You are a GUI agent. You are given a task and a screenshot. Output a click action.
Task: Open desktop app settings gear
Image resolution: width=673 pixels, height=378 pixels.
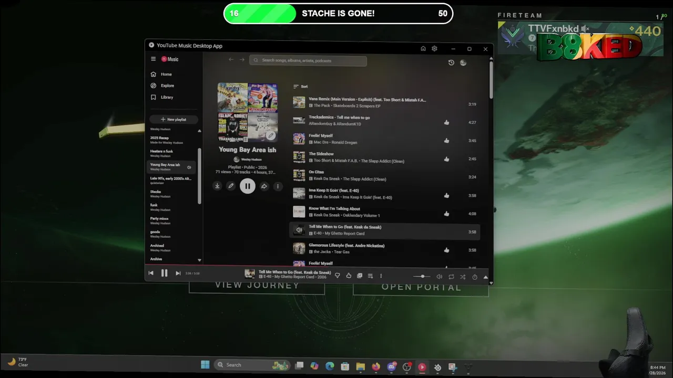434,49
